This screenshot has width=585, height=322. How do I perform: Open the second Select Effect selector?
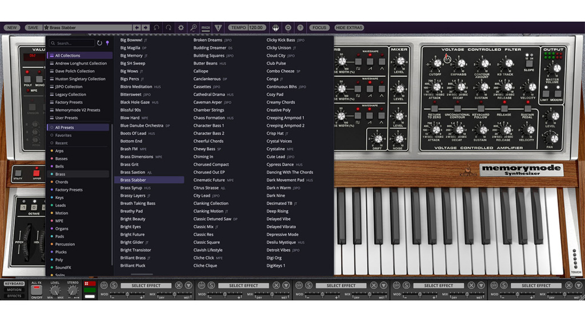(243, 286)
